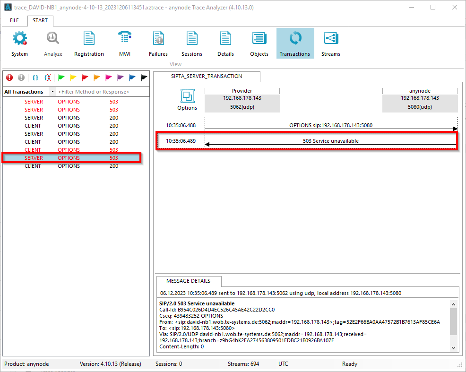The height and width of the screenshot is (372, 466).
Task: Open the MWI view
Action: point(124,43)
